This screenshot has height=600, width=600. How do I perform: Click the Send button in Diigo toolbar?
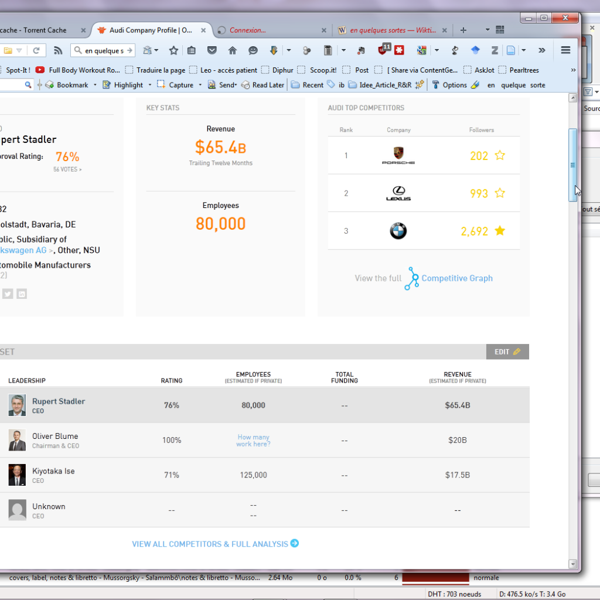pyautogui.click(x=222, y=85)
